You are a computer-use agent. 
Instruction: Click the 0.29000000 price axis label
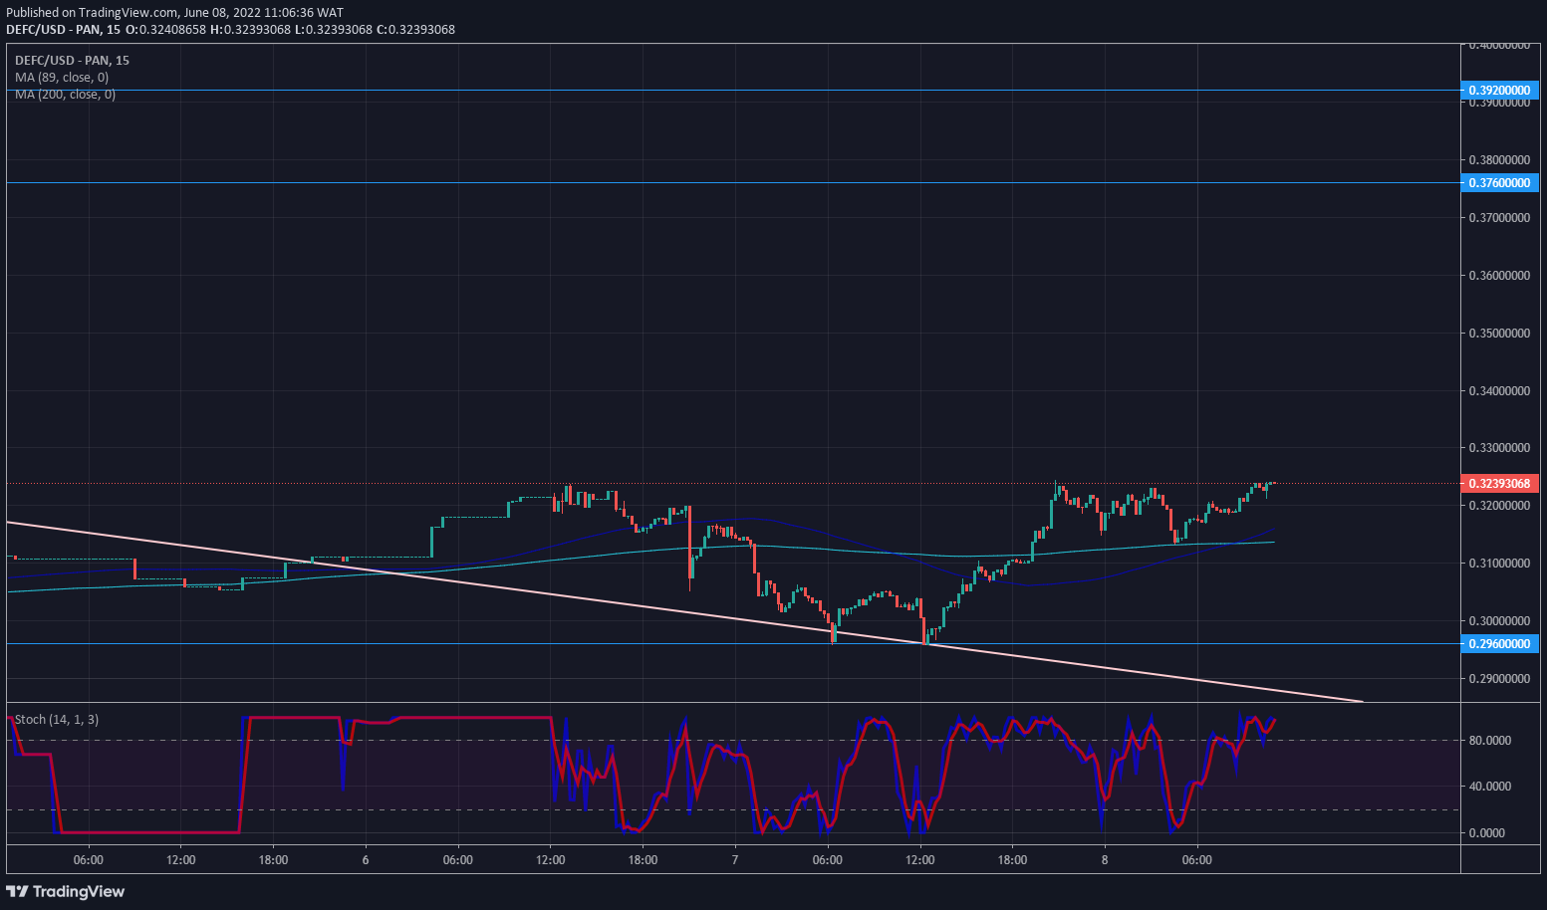[x=1500, y=678]
